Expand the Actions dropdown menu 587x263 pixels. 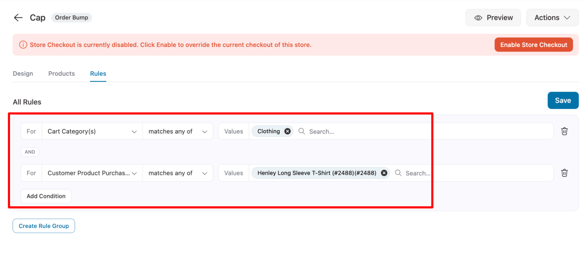(552, 18)
